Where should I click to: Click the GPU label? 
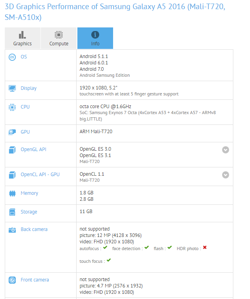[x=25, y=132]
